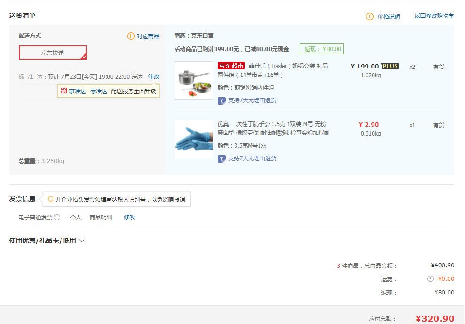This screenshot has width=465, height=324.
Task: Click the 颜色：煎锅奶锅两件组 text
Action: tap(245, 88)
